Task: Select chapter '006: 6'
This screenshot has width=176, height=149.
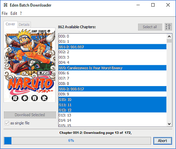Action: 113,73
